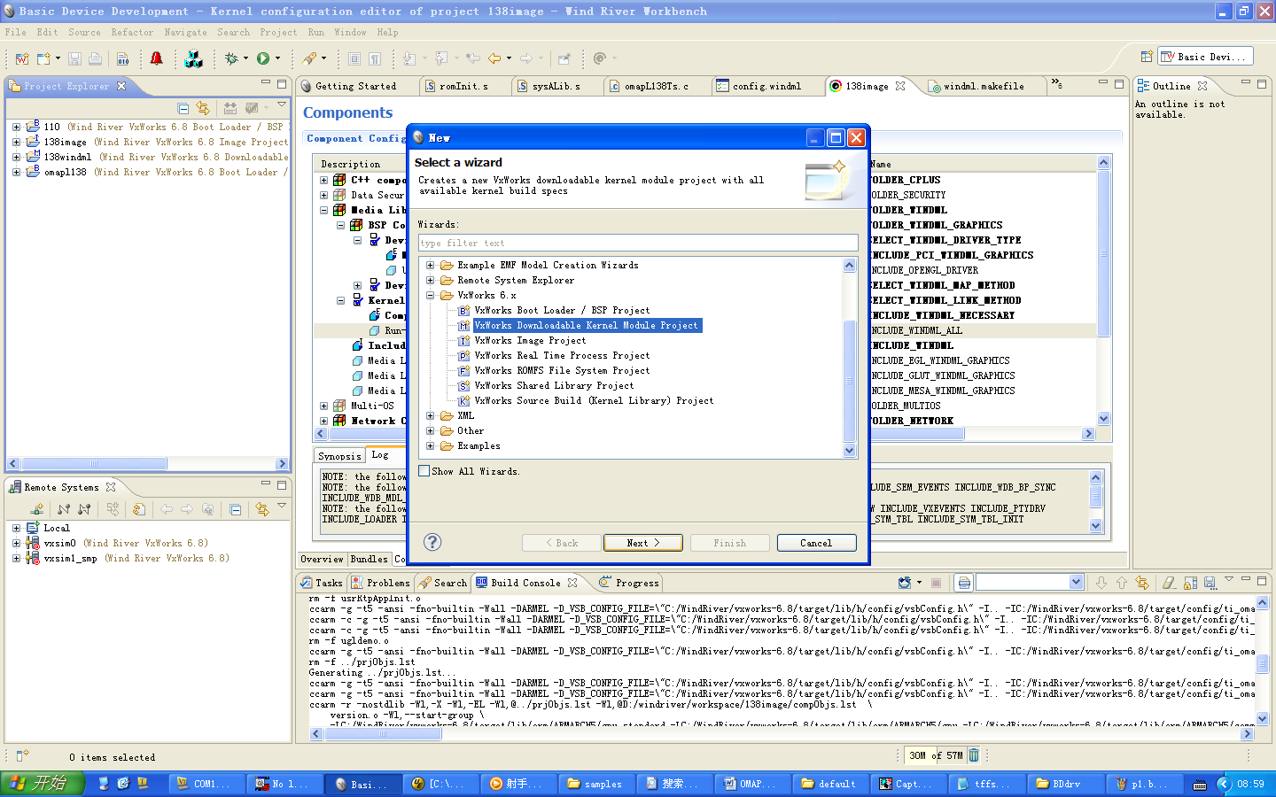Open Basic Device perspective button

pyautogui.click(x=1205, y=57)
